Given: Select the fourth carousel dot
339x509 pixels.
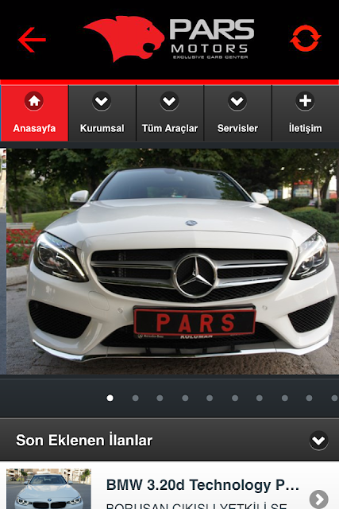Looking at the screenshot, I should [185, 398].
